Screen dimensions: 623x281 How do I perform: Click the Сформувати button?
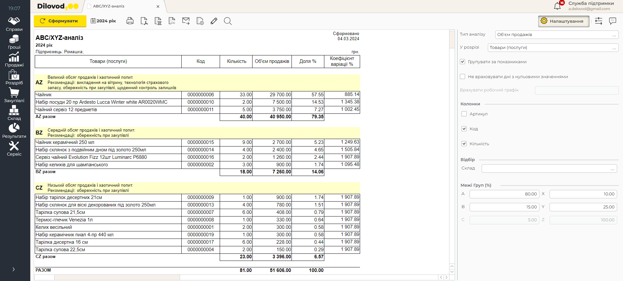tap(60, 21)
